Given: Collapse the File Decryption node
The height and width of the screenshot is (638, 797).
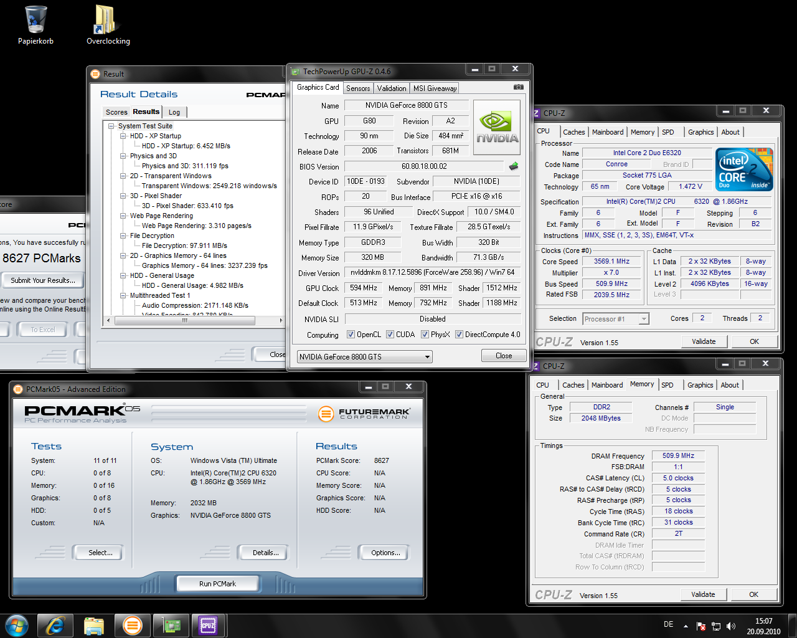Looking at the screenshot, I should [123, 236].
